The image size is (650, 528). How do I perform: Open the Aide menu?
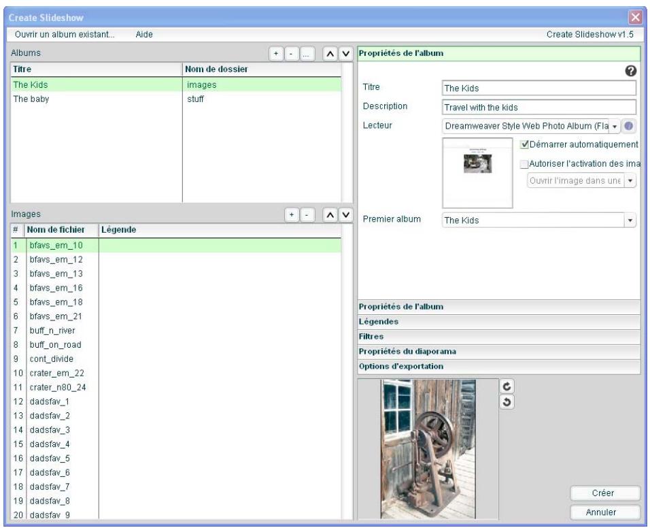click(144, 35)
